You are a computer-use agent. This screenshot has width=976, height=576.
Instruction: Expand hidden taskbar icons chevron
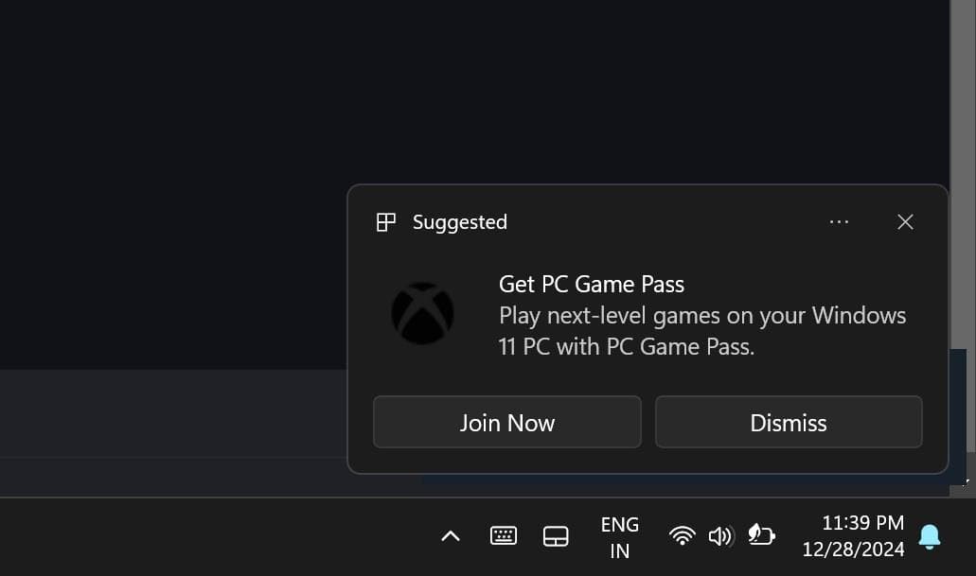point(450,535)
